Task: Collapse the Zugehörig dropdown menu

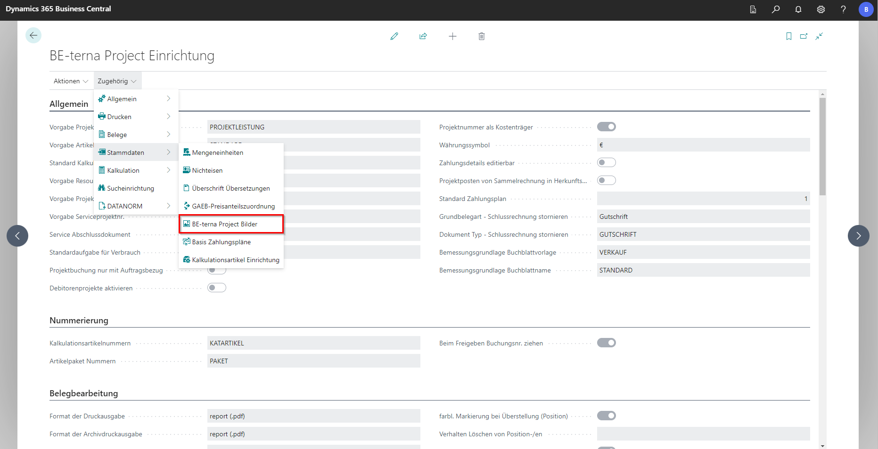Action: tap(117, 81)
